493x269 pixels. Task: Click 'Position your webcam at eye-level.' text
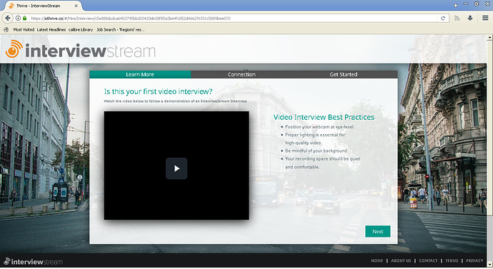pos(320,127)
